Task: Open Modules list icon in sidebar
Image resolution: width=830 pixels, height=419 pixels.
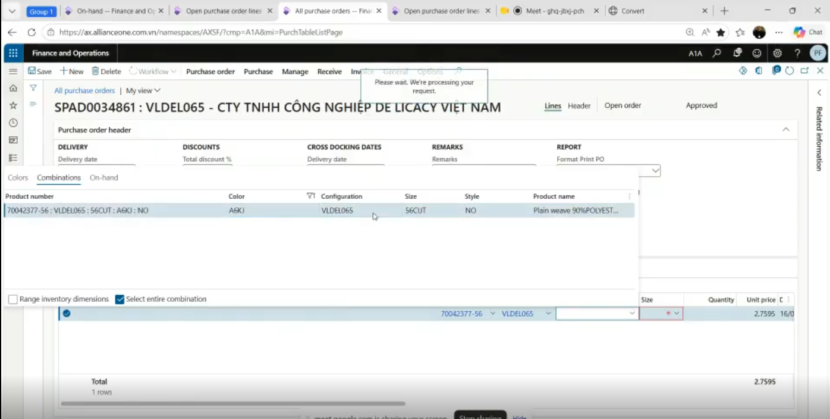Action: coord(13,158)
